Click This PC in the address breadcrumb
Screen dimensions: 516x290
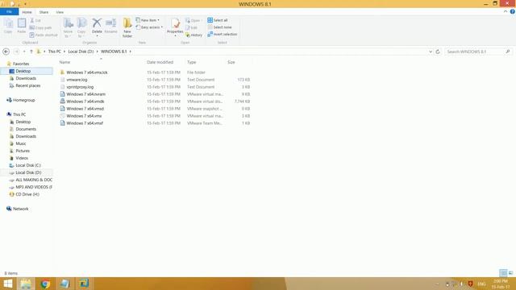54,52
